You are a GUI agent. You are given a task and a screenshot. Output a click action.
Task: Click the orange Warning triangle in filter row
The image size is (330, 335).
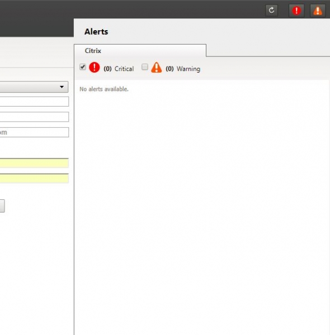[157, 68]
